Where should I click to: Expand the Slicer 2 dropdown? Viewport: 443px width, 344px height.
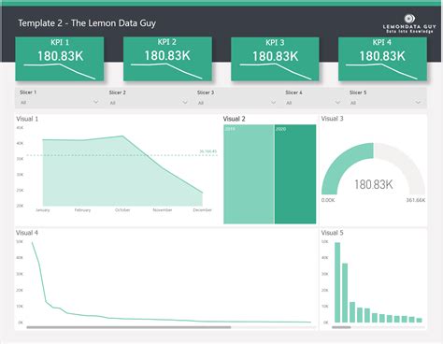point(185,102)
